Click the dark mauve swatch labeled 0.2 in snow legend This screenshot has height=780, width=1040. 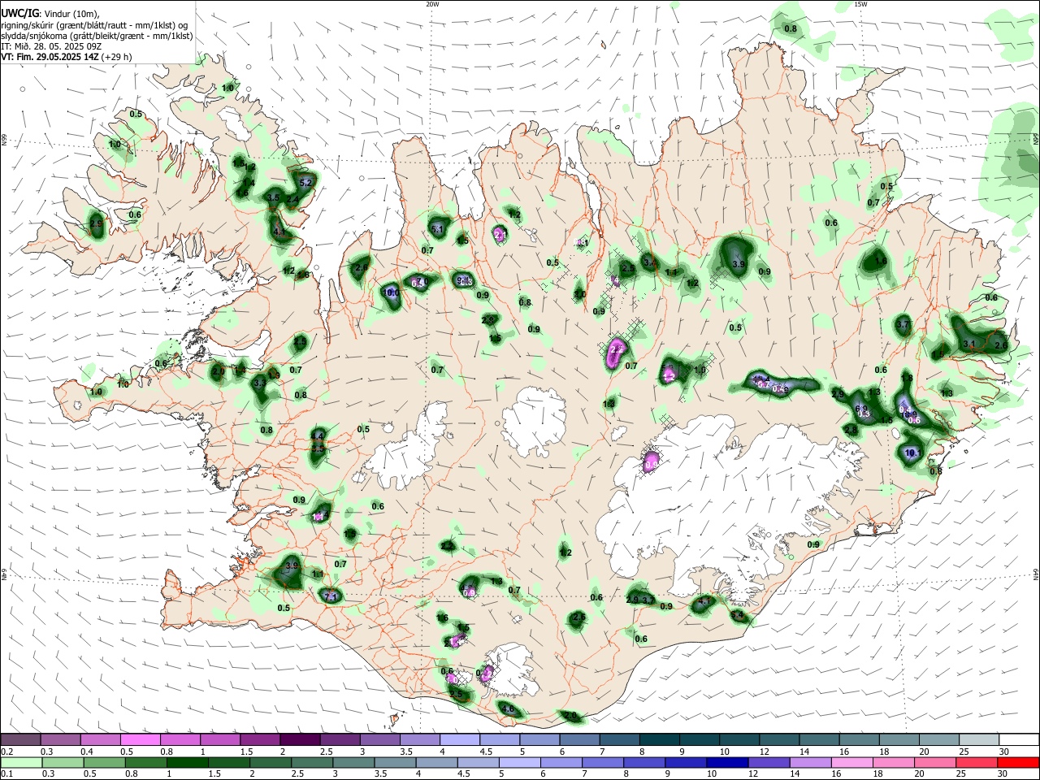[x=20, y=739]
